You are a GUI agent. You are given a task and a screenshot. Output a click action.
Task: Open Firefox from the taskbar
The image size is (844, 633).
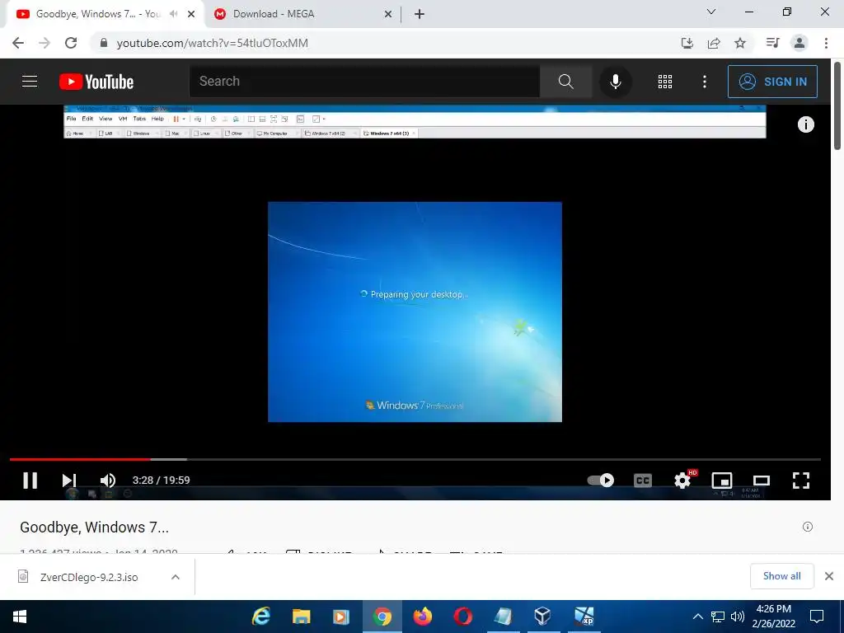422,617
